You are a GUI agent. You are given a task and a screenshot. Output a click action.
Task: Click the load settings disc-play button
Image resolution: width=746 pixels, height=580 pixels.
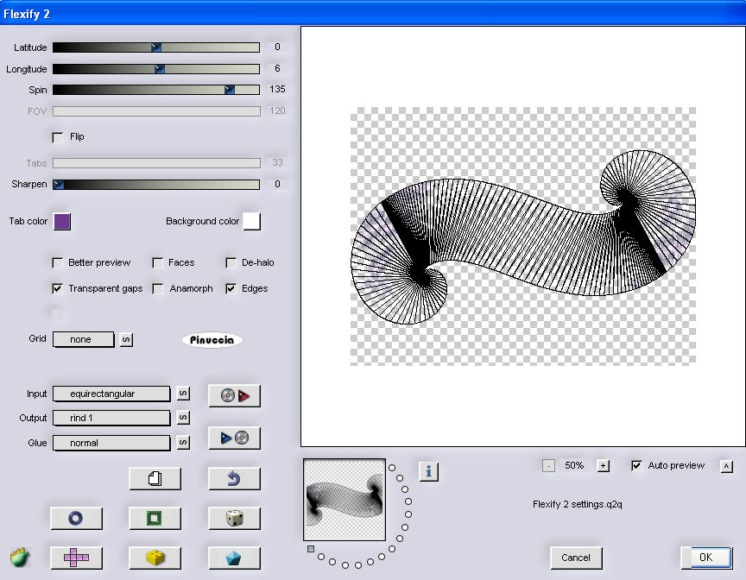pyautogui.click(x=235, y=395)
